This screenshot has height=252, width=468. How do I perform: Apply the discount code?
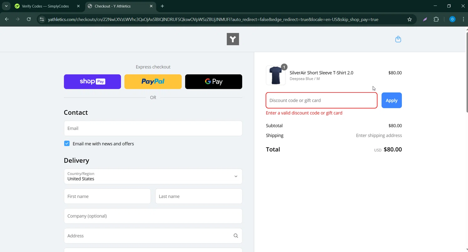(x=392, y=100)
